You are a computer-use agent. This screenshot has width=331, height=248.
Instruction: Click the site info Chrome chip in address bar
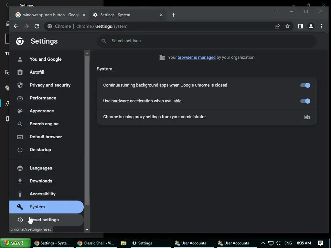click(59, 26)
